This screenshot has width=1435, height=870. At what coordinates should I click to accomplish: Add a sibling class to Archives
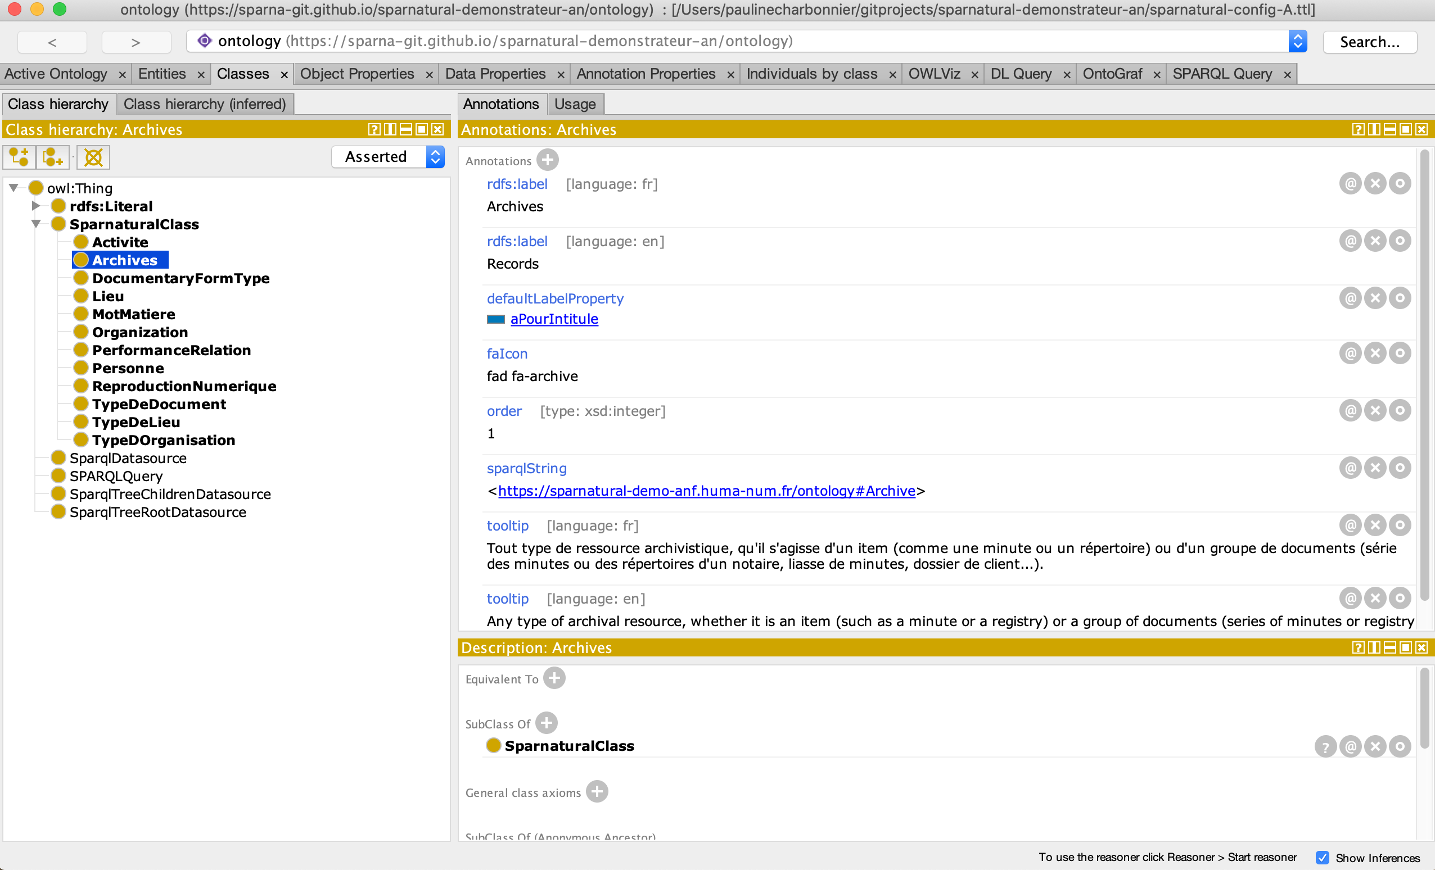[52, 157]
